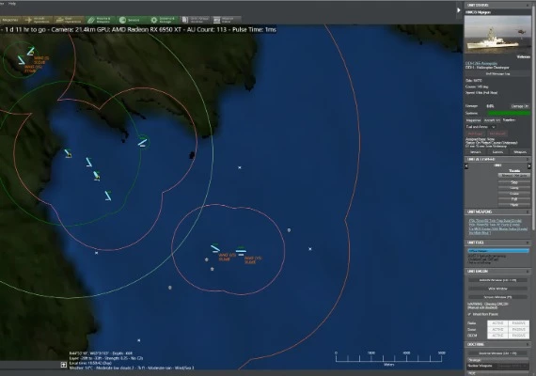Toggle the Inherit from Parent checkbox
This screenshot has width=536, height=376.
pos(469,314)
